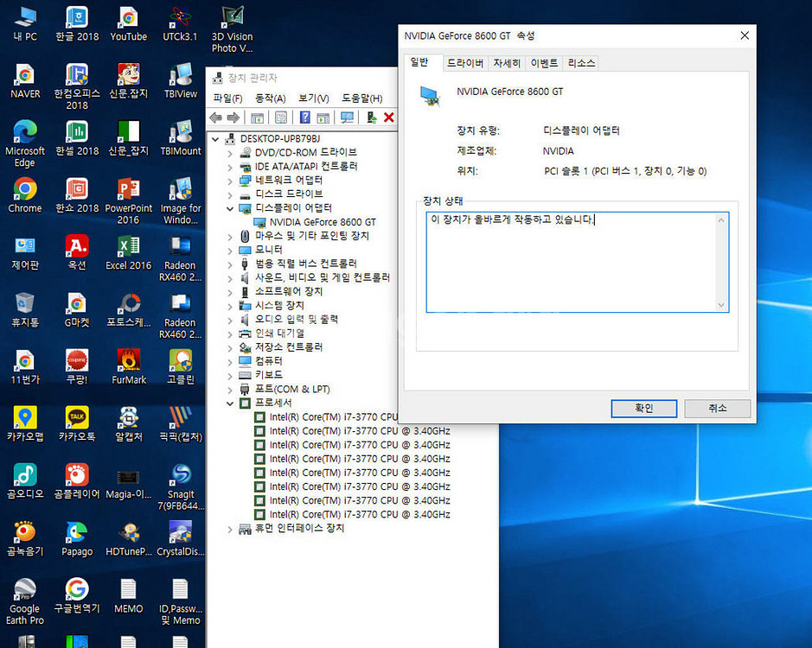Image resolution: width=812 pixels, height=648 pixels.
Task: Select the 키보드 tree item
Action: tap(268, 375)
